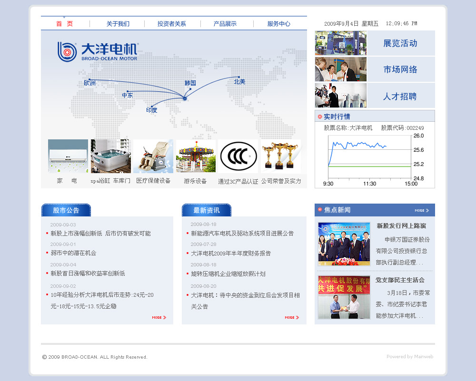
Task: Open the air conditioner 家电 thumbnail
Action: [x=68, y=156]
